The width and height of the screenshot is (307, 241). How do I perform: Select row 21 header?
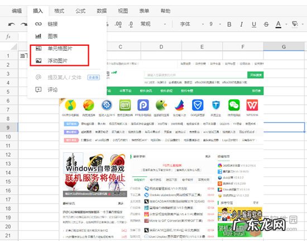(8, 235)
